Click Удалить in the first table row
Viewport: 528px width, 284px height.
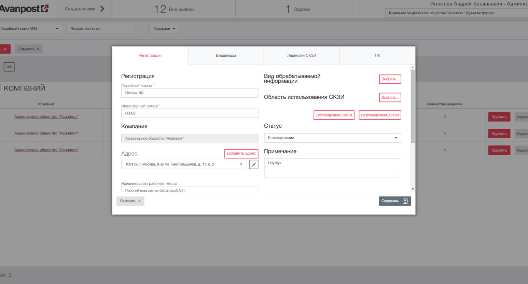tap(499, 117)
